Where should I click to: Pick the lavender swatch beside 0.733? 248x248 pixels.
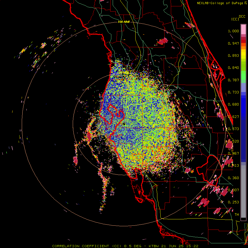[x=243, y=87]
